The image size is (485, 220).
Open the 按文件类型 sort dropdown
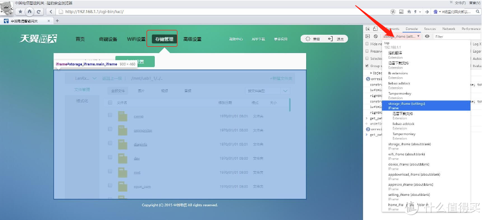click(x=268, y=91)
